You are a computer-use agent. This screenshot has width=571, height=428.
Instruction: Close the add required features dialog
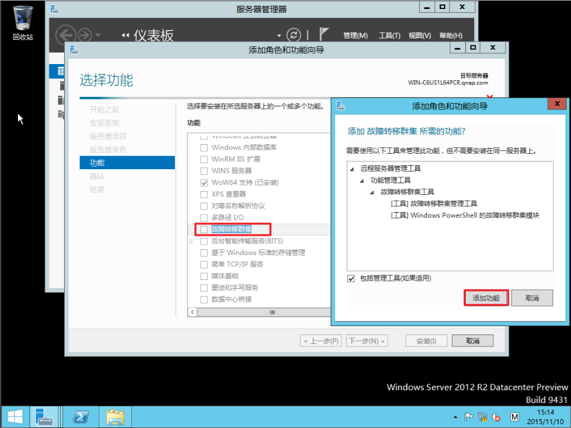(557, 104)
